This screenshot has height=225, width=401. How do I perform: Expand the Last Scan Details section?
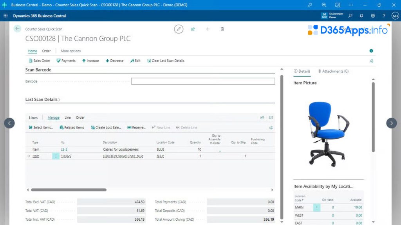click(42, 100)
